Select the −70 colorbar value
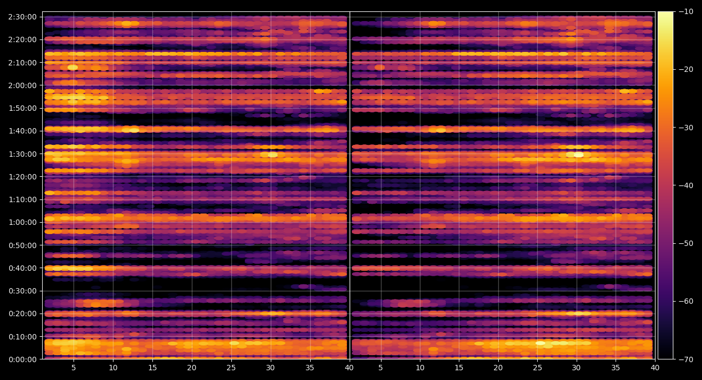Screen dimensions: 702x380 coord(686,359)
